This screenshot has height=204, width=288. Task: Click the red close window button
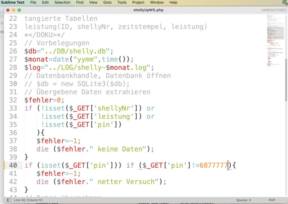coord(8,10)
